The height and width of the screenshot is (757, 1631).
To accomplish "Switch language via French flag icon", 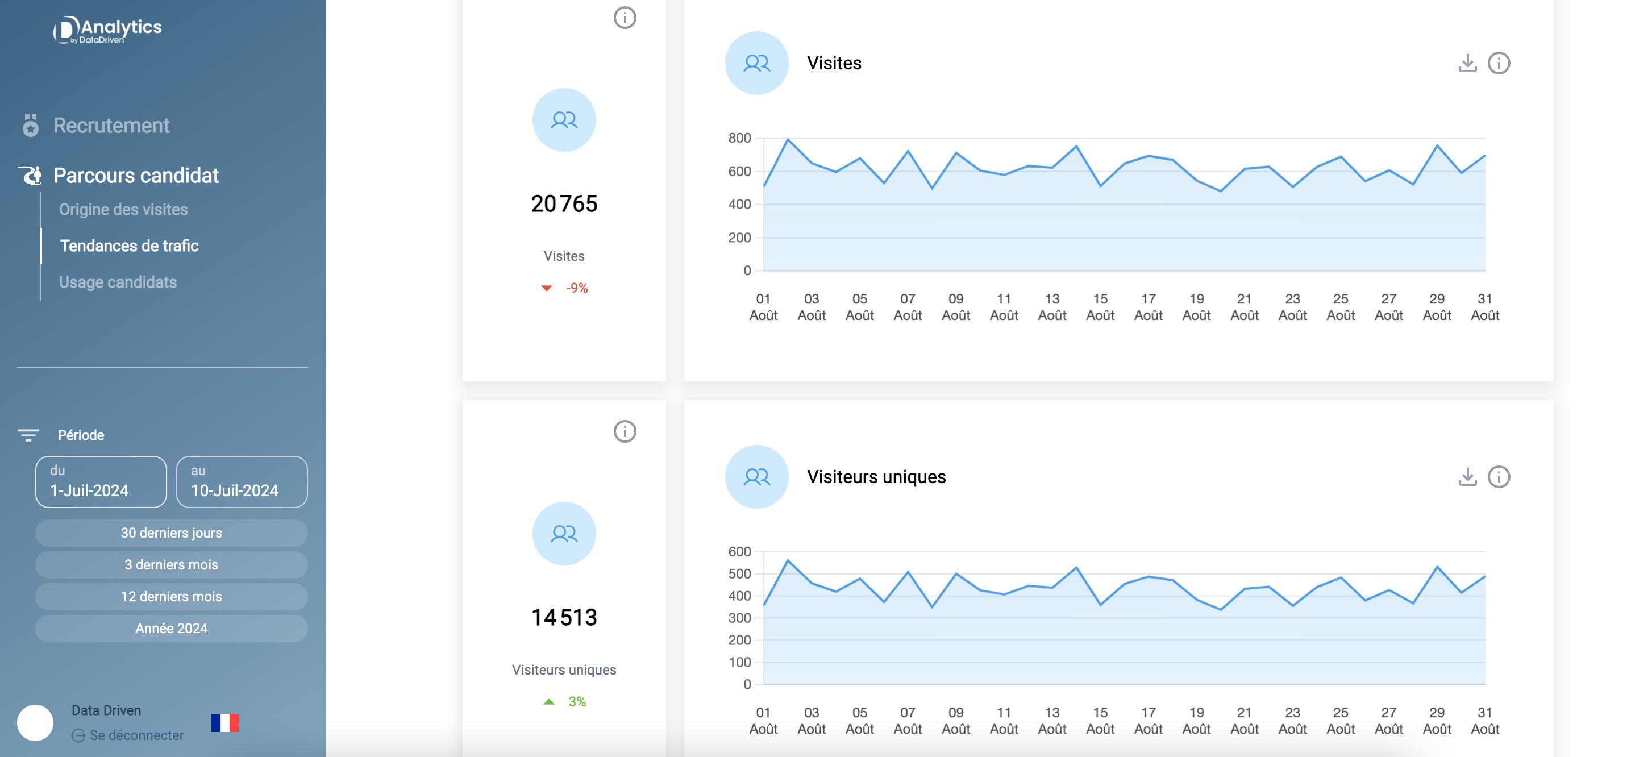I will click(x=225, y=722).
